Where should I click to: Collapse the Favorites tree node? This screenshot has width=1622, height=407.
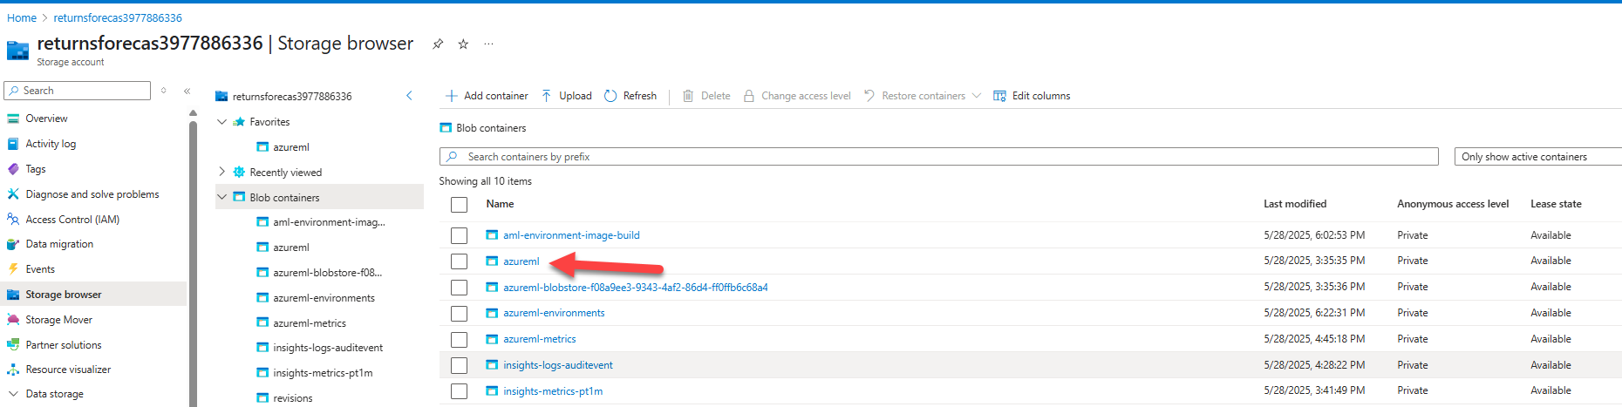(221, 122)
